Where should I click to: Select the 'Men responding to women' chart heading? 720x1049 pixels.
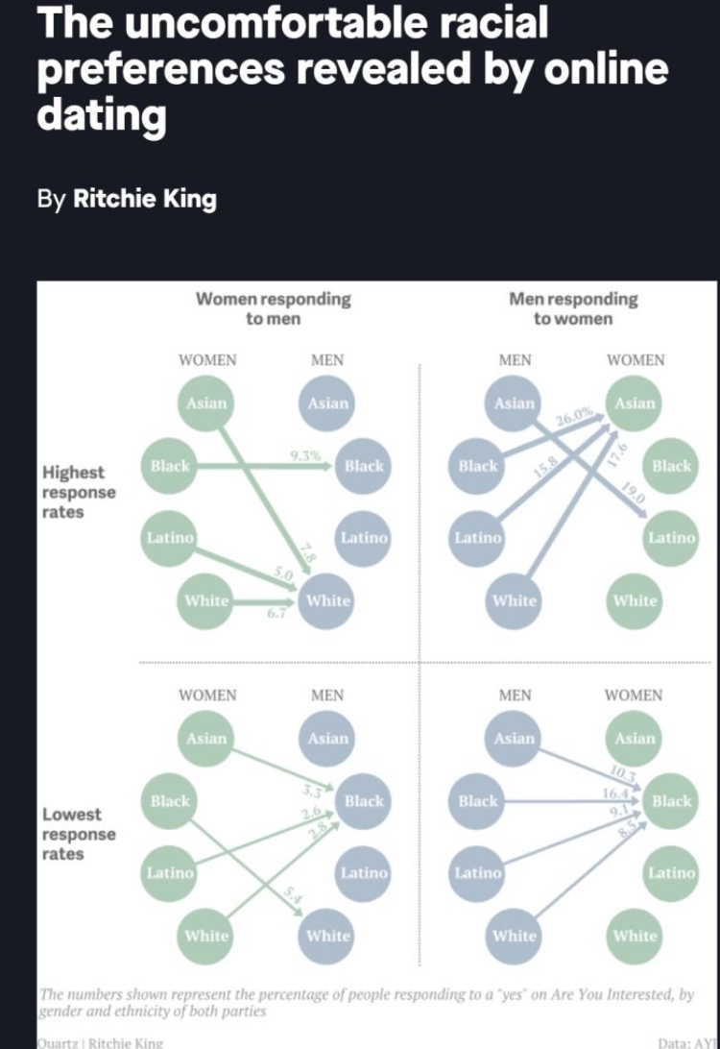click(573, 308)
